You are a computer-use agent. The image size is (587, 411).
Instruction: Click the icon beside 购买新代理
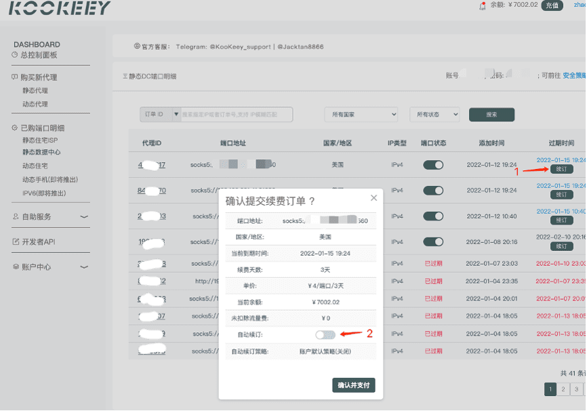click(x=15, y=77)
